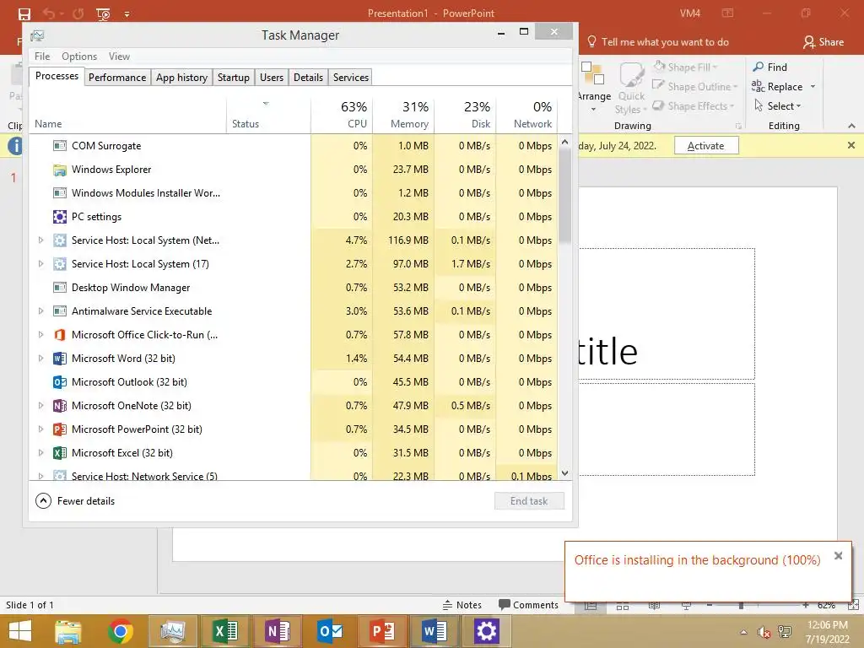This screenshot has width=864, height=648.
Task: Click the Microsoft OneNote process icon
Action: tap(60, 406)
